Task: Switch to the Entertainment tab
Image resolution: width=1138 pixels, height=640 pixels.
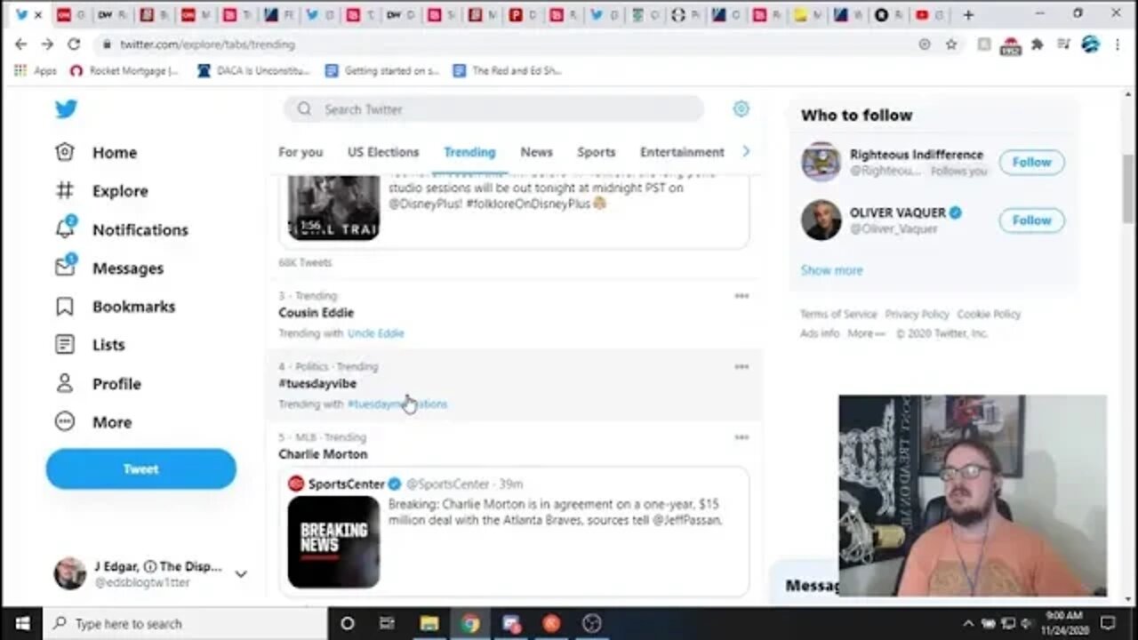Action: point(682,152)
